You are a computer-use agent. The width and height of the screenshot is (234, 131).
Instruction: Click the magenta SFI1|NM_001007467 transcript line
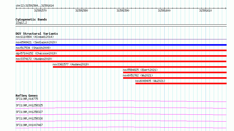pyautogui.click(x=121, y=127)
